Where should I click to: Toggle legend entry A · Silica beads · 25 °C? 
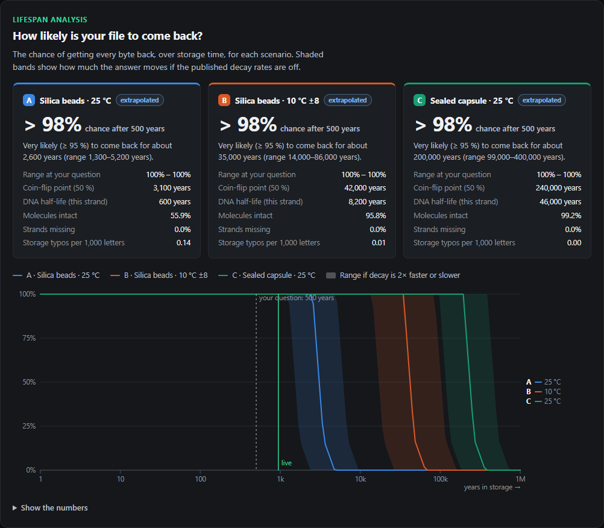(x=56, y=275)
